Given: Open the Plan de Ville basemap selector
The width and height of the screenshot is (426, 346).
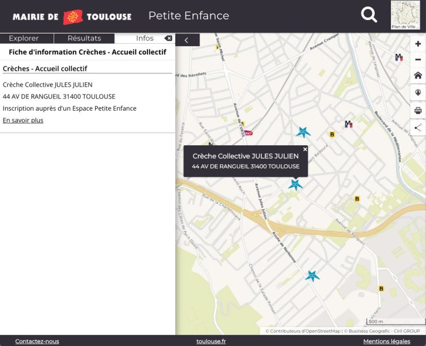Looking at the screenshot, I should click(405, 15).
